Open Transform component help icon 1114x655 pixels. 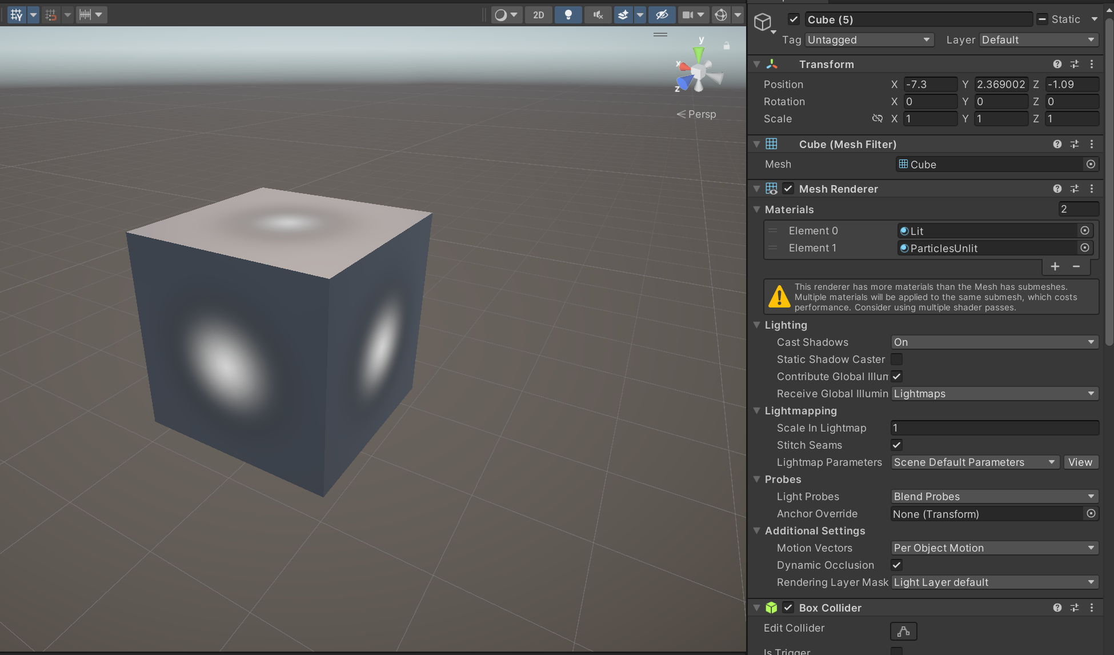(1057, 64)
